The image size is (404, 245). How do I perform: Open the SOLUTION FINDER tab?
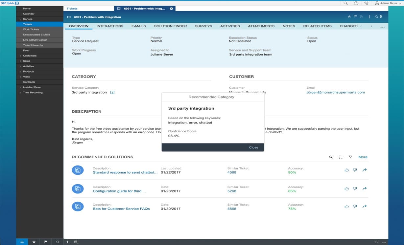170,26
